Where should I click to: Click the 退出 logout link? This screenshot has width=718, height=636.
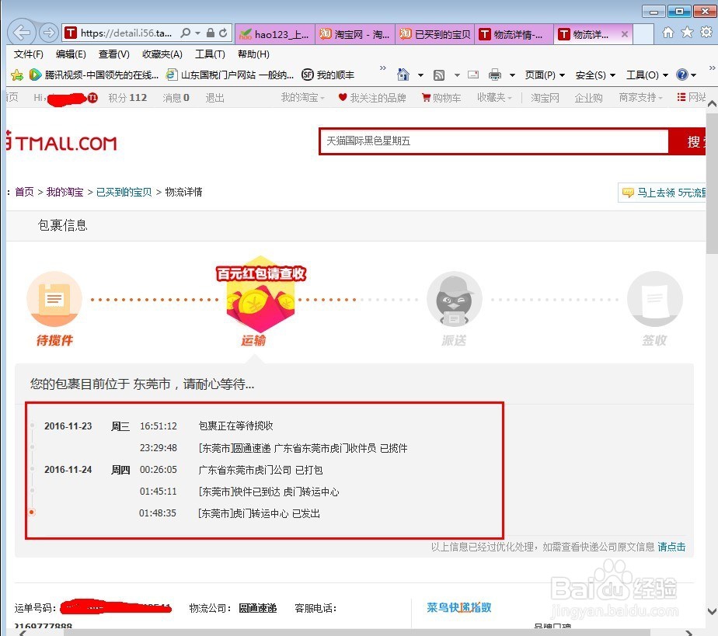214,97
